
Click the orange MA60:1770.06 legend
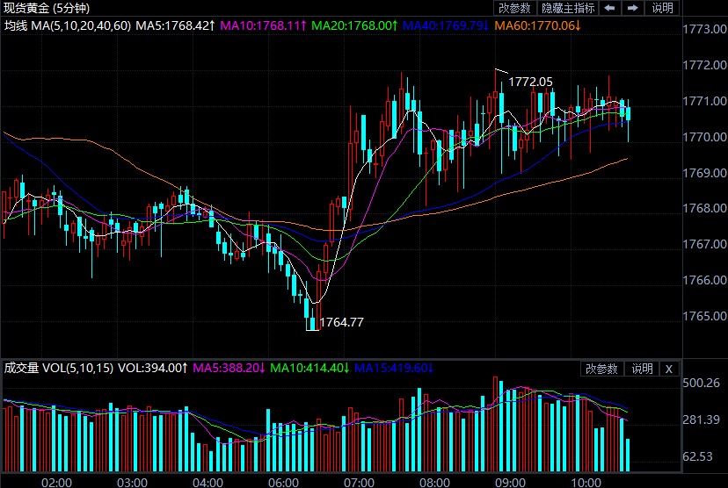pyautogui.click(x=538, y=26)
